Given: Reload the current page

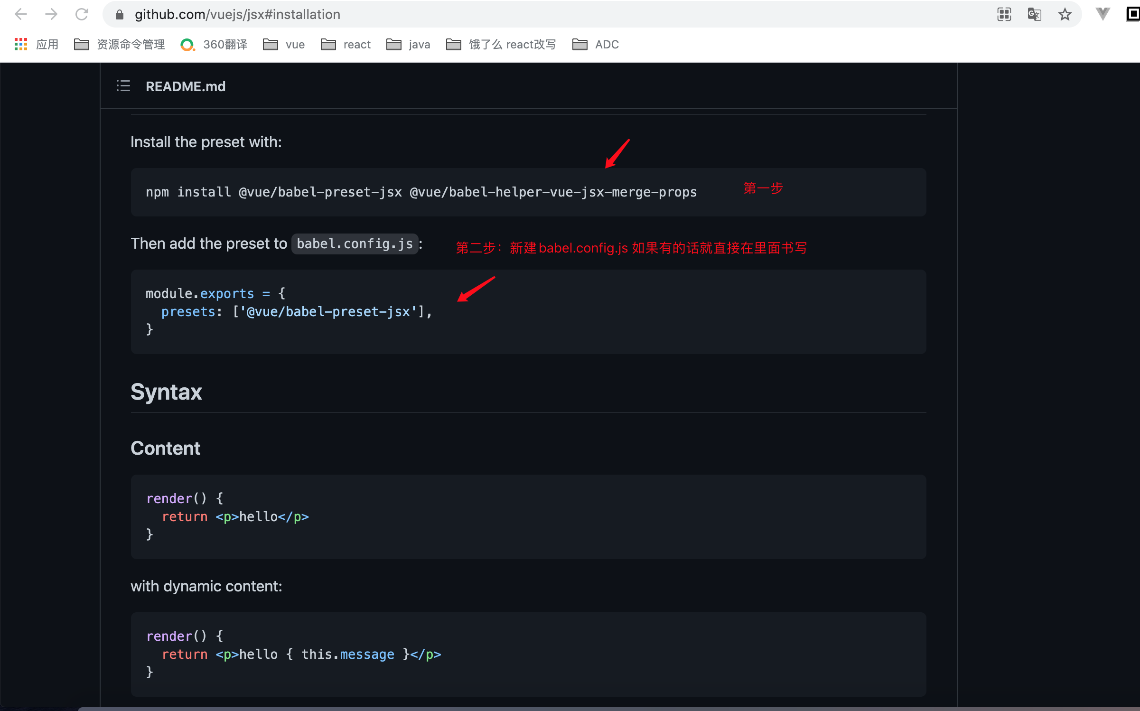Looking at the screenshot, I should point(82,14).
